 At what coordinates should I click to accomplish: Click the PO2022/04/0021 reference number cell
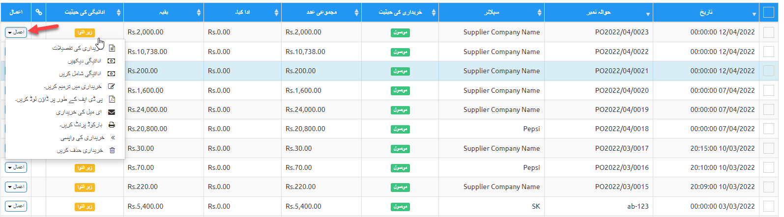click(x=621, y=71)
